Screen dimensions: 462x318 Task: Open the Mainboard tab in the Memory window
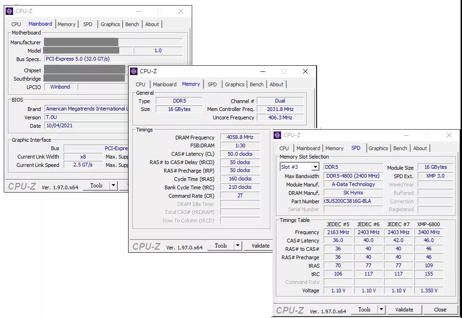[x=165, y=84]
